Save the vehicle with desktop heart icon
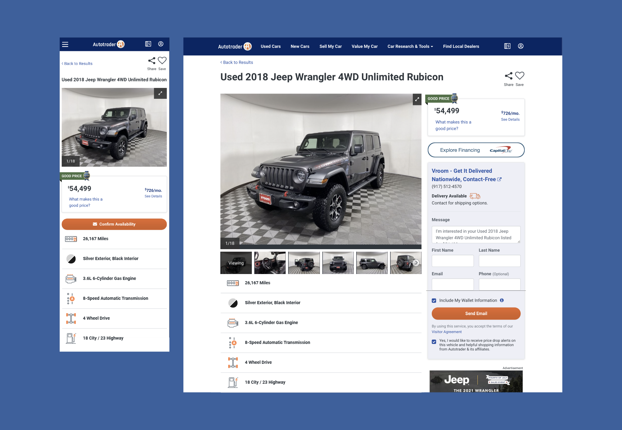 [520, 75]
